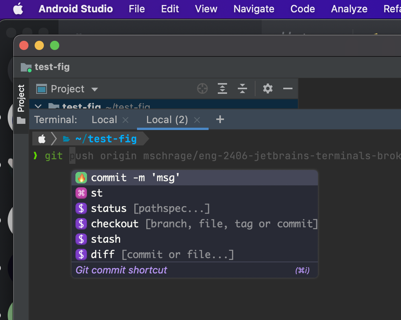The width and height of the screenshot is (401, 320).
Task: Click the Apple icon in the terminal prompt
Action: (41, 138)
